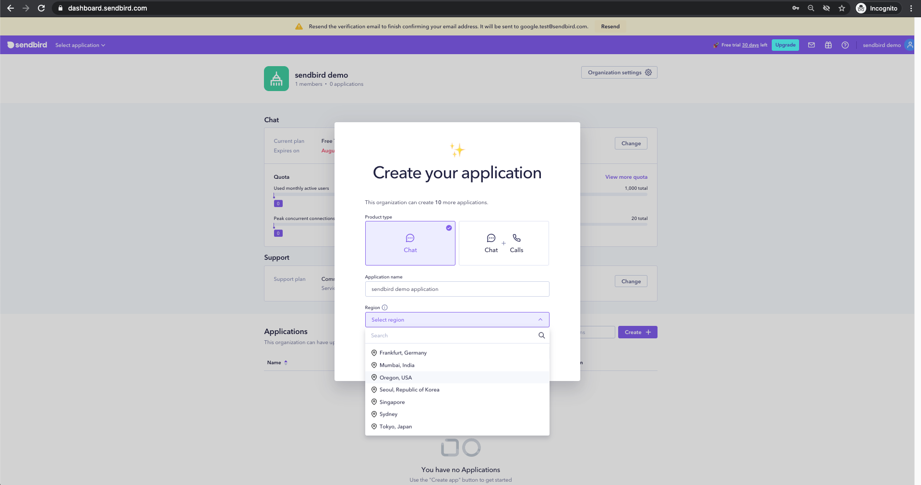Select Chat + Calls product type card
Viewport: 921px width, 485px height.
coord(504,243)
